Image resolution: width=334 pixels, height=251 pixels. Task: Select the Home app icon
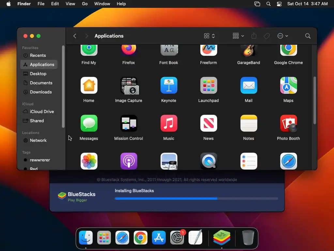(x=89, y=85)
